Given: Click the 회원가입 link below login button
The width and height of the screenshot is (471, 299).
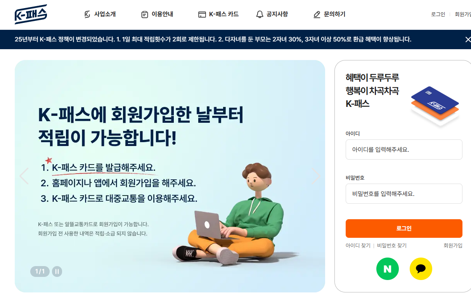Looking at the screenshot, I should pyautogui.click(x=453, y=246).
